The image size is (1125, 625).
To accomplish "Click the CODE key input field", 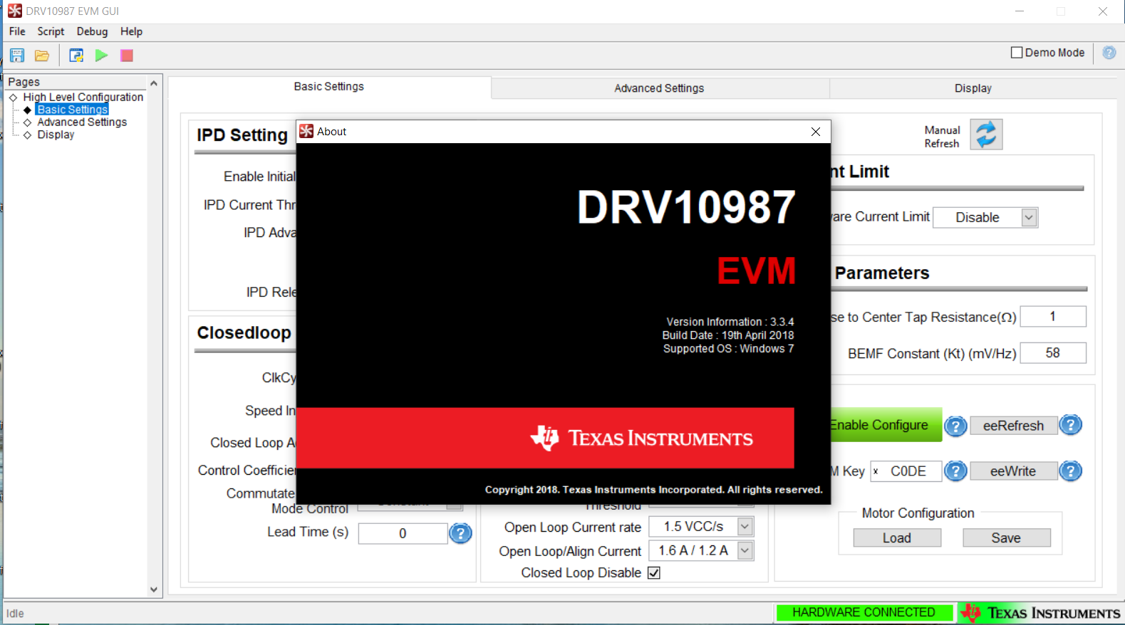I will [906, 471].
